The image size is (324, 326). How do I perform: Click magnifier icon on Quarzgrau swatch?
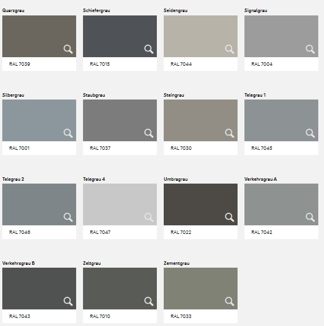(x=68, y=49)
